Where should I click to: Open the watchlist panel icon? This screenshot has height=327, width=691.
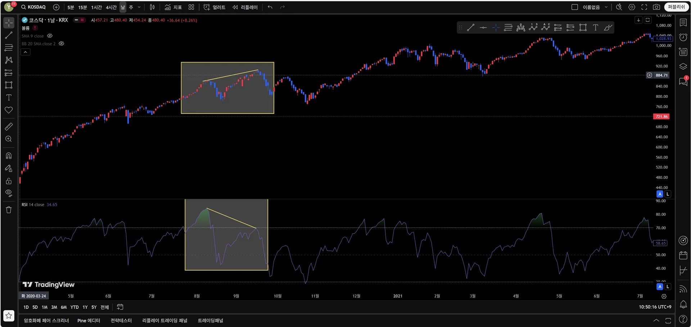[683, 23]
